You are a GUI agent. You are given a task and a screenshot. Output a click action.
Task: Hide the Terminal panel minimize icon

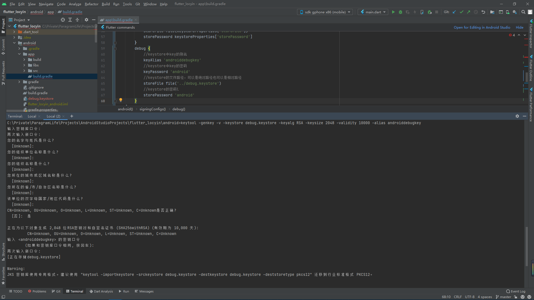click(x=525, y=116)
